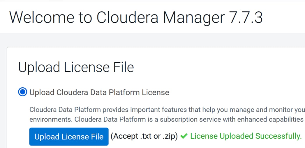Viewport: 305px width, 148px height.
Task: Click the description line starting 'Cloudera Data Platform provides'
Action: pyautogui.click(x=167, y=110)
